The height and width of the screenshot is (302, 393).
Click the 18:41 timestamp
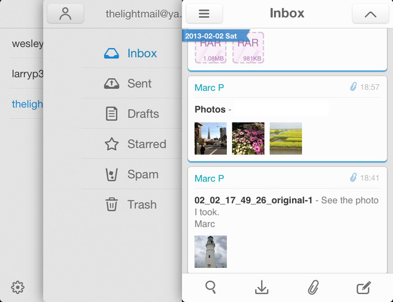tap(369, 178)
